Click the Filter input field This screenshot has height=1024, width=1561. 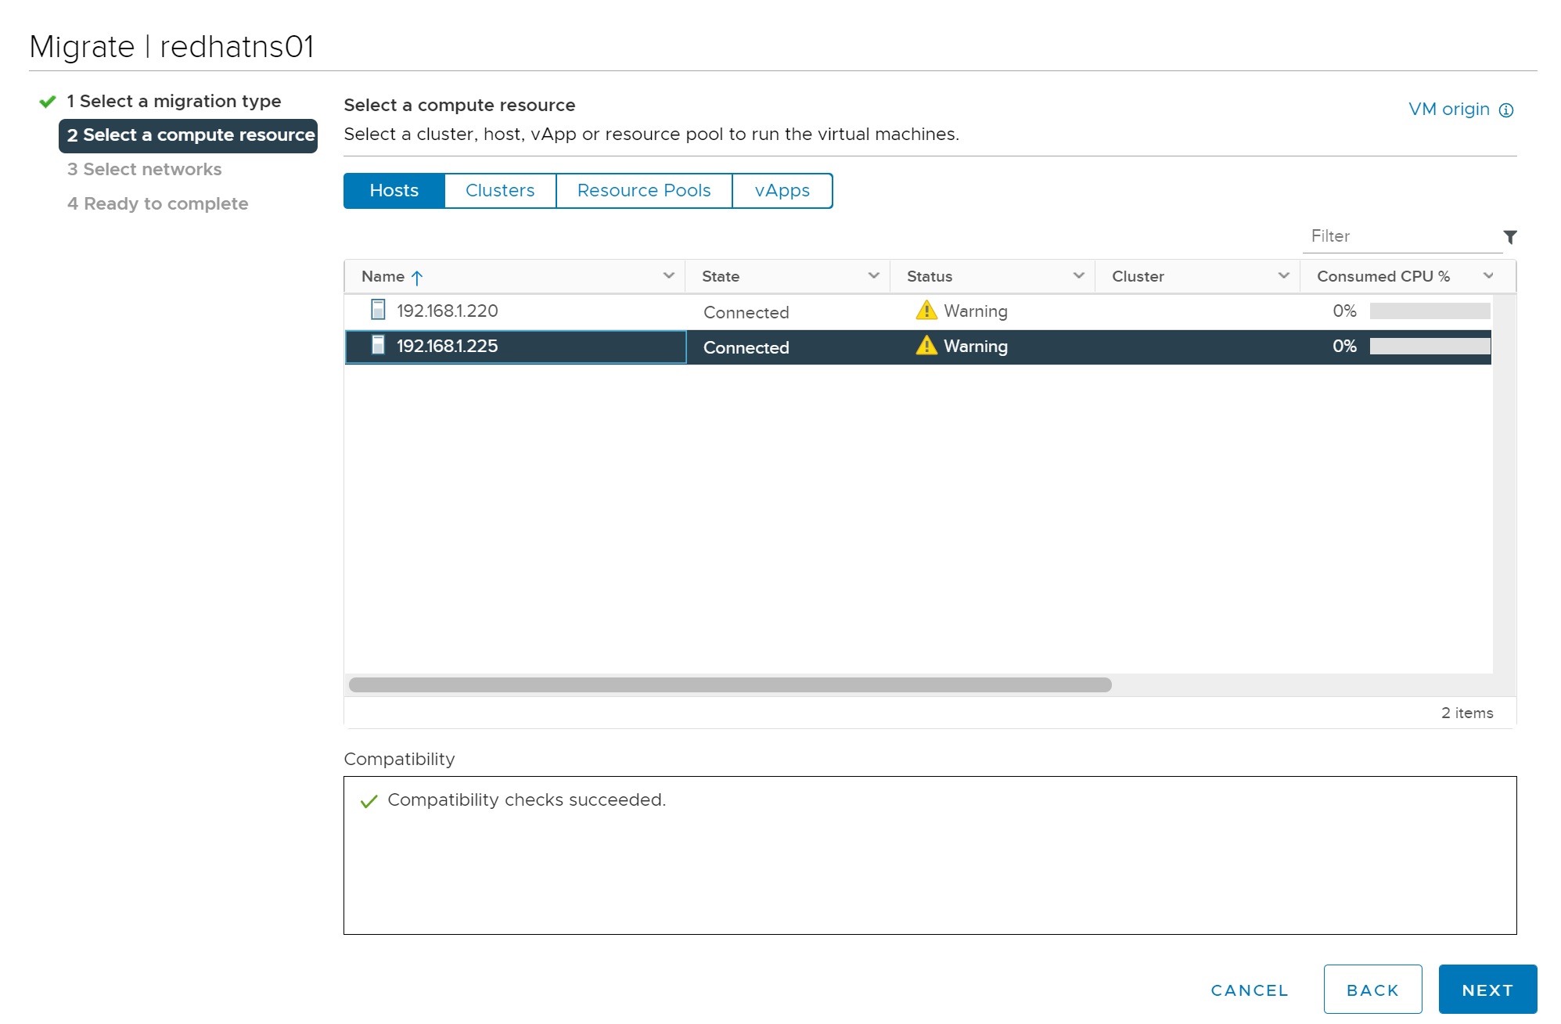(1401, 236)
